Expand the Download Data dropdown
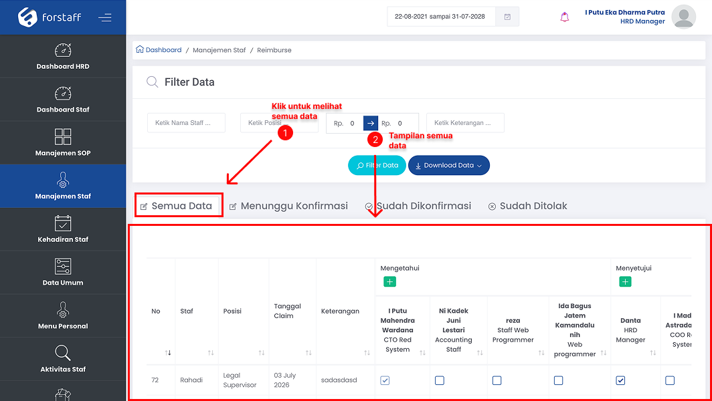The image size is (712, 401). click(x=449, y=165)
